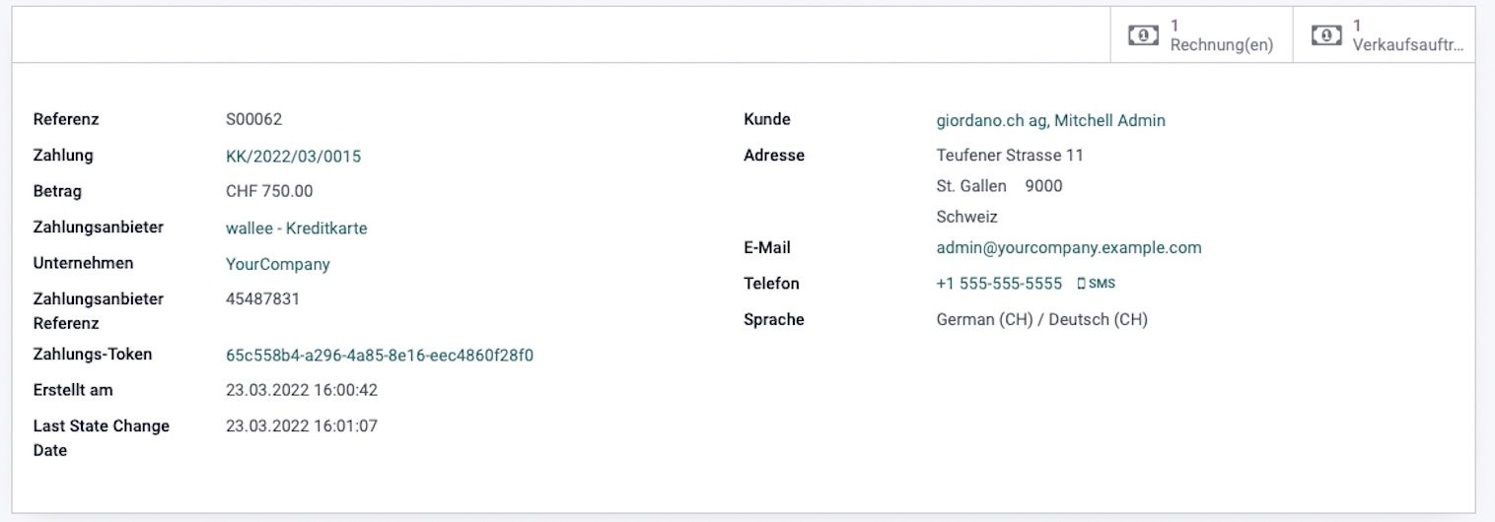Open the Zahlungs-Token 65c558b4 link
The width and height of the screenshot is (1495, 522).
(x=380, y=355)
